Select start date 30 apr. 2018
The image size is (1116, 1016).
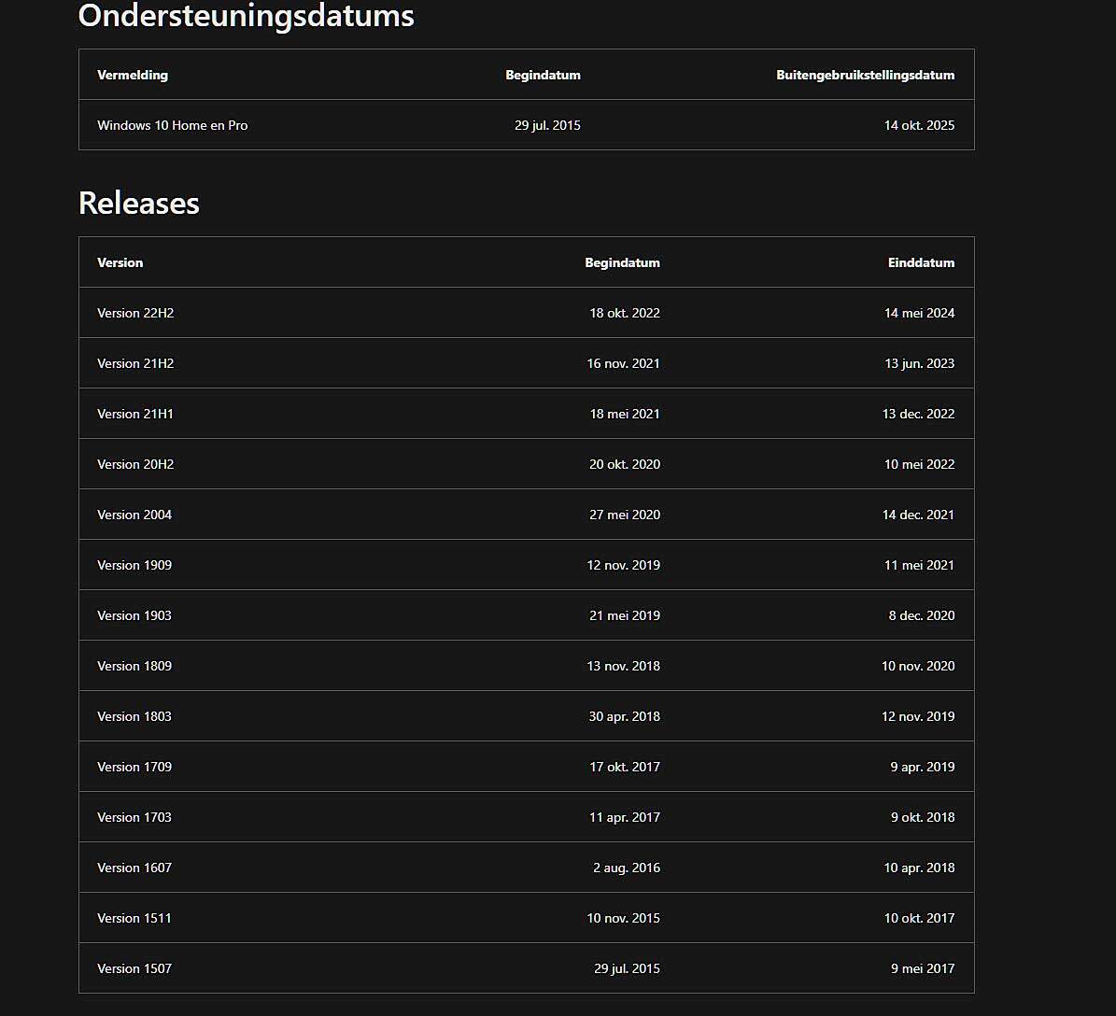[x=624, y=717]
